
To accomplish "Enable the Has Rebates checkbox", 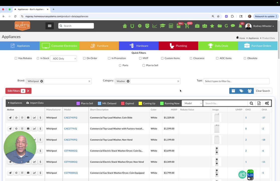I will (x=16, y=58).
